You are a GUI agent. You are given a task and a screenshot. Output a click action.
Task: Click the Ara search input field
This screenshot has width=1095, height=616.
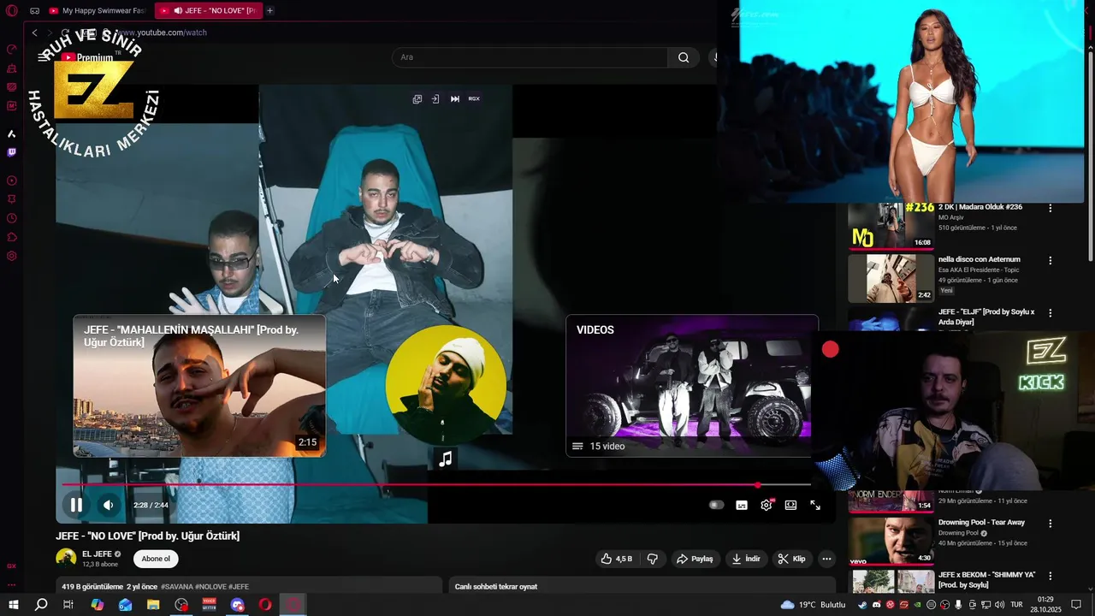pos(530,57)
